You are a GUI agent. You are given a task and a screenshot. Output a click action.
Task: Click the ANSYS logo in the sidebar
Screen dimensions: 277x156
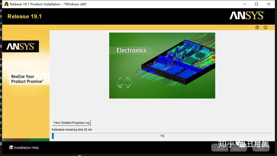click(x=21, y=47)
